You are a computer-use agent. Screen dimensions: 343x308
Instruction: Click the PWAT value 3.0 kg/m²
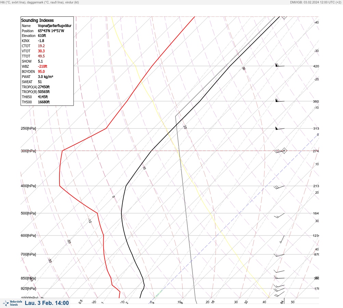coord(45,77)
